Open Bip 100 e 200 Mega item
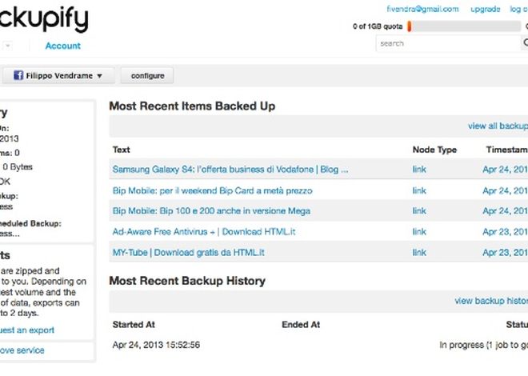This screenshot has height=376, width=528. click(211, 210)
